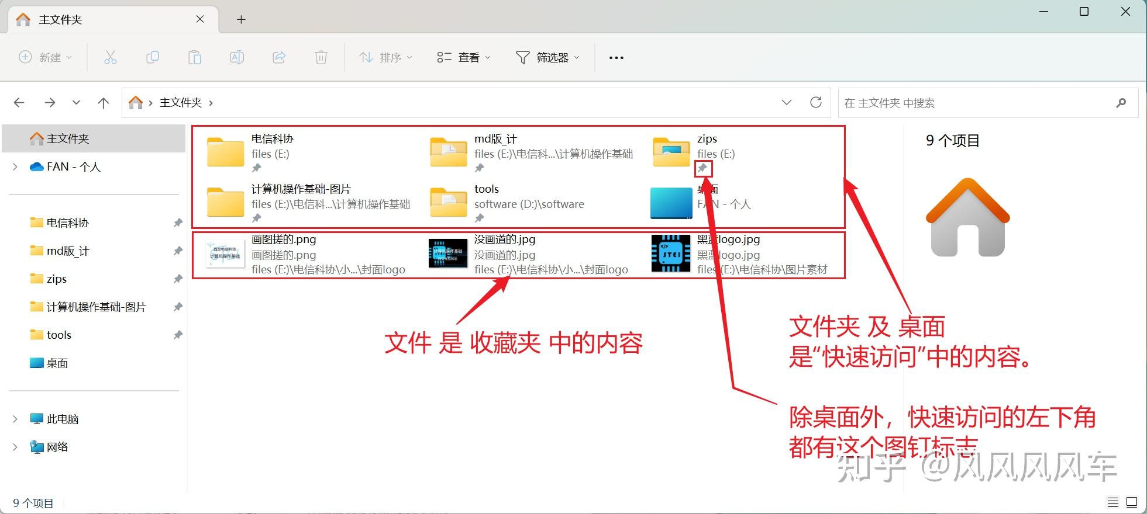Expand the FAN - 个人 OneDrive node
The image size is (1147, 514).
tap(15, 166)
